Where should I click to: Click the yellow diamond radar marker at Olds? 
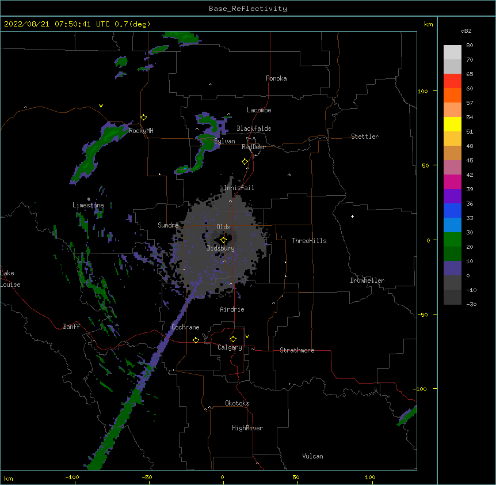tap(223, 240)
